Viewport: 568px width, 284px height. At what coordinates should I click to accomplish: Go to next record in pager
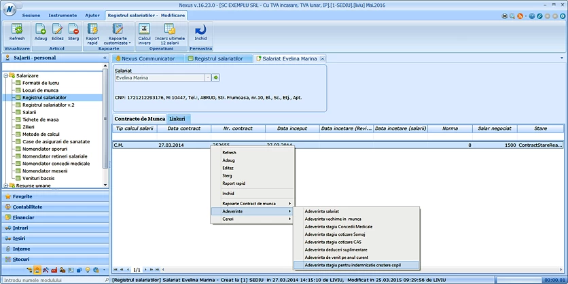145,270
